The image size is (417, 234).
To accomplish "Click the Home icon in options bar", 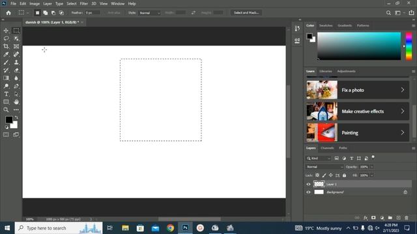I will [x=8, y=13].
